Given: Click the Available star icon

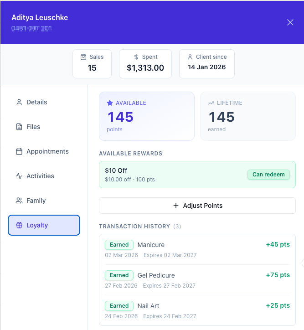Looking at the screenshot, I should pyautogui.click(x=110, y=103).
